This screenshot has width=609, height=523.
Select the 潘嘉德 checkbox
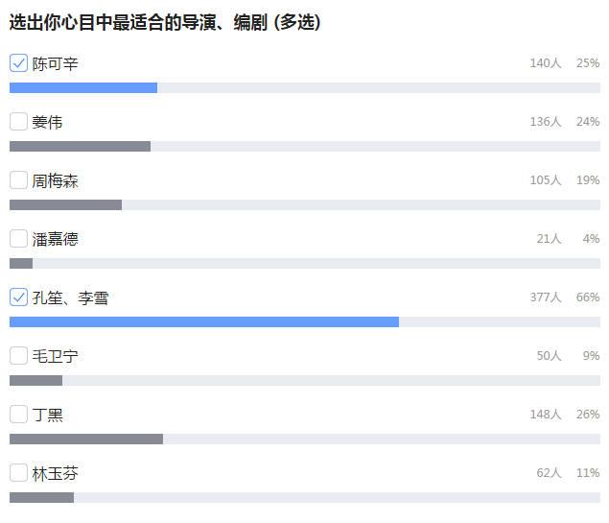click(x=18, y=239)
